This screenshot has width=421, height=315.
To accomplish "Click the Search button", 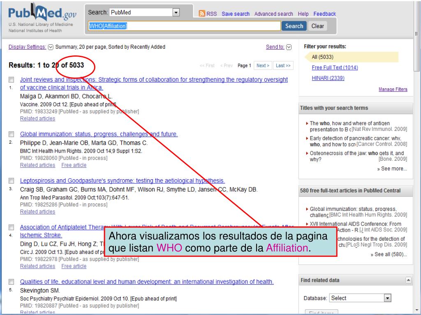I will coord(294,26).
